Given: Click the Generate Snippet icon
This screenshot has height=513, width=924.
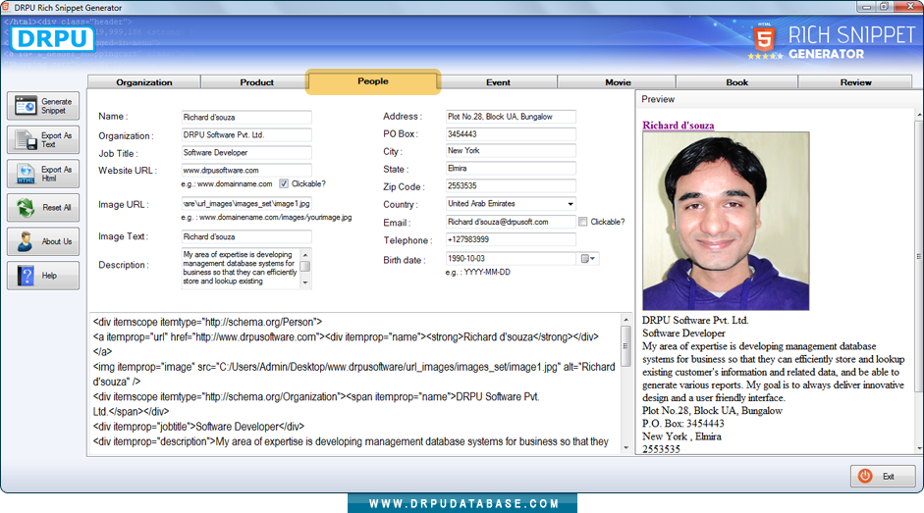Looking at the screenshot, I should click(26, 106).
